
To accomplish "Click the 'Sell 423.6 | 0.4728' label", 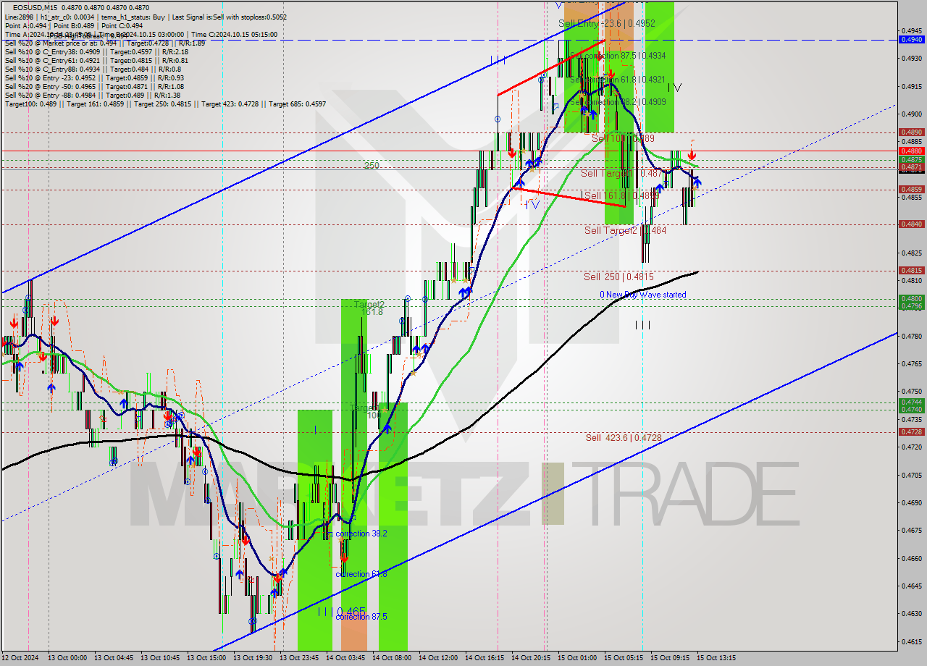I will click(624, 437).
